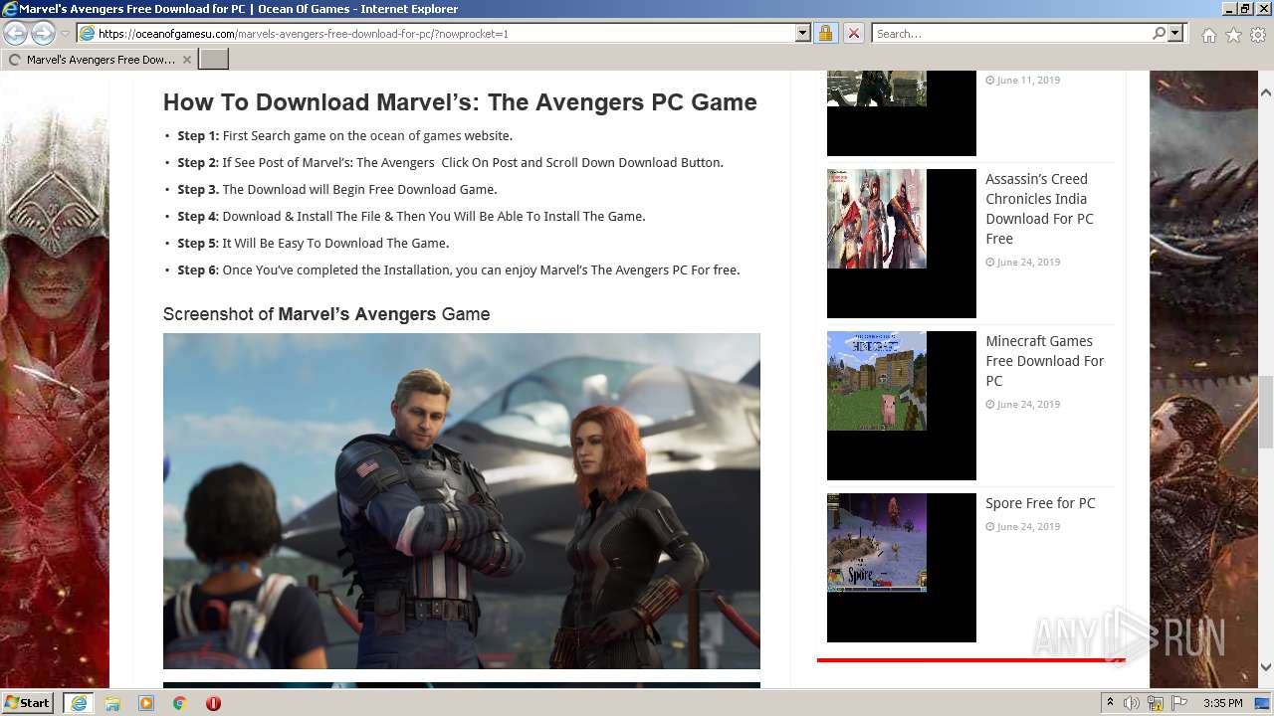1274x716 pixels.
Task: Open Assassin's Creed Chronicles India Download link
Action: [x=1039, y=209]
